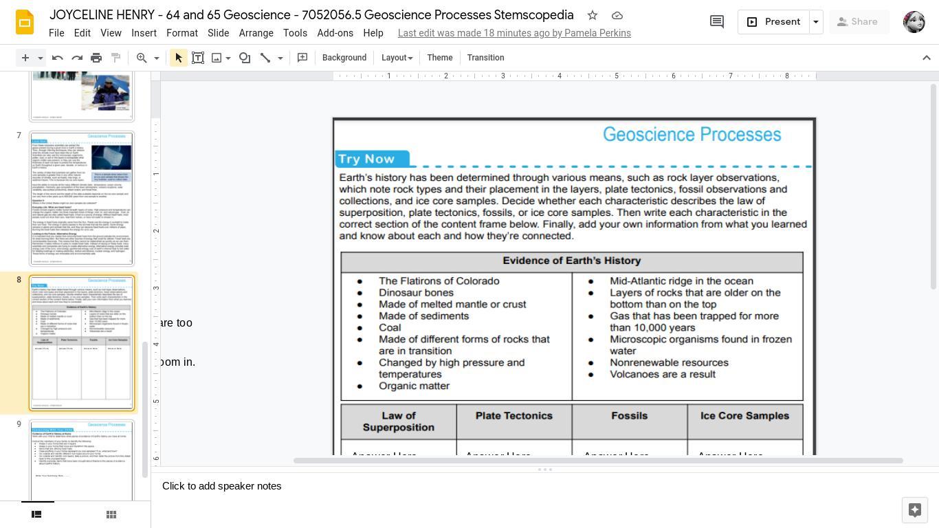Click the document title text
This screenshot has height=528, width=939.
311,15
